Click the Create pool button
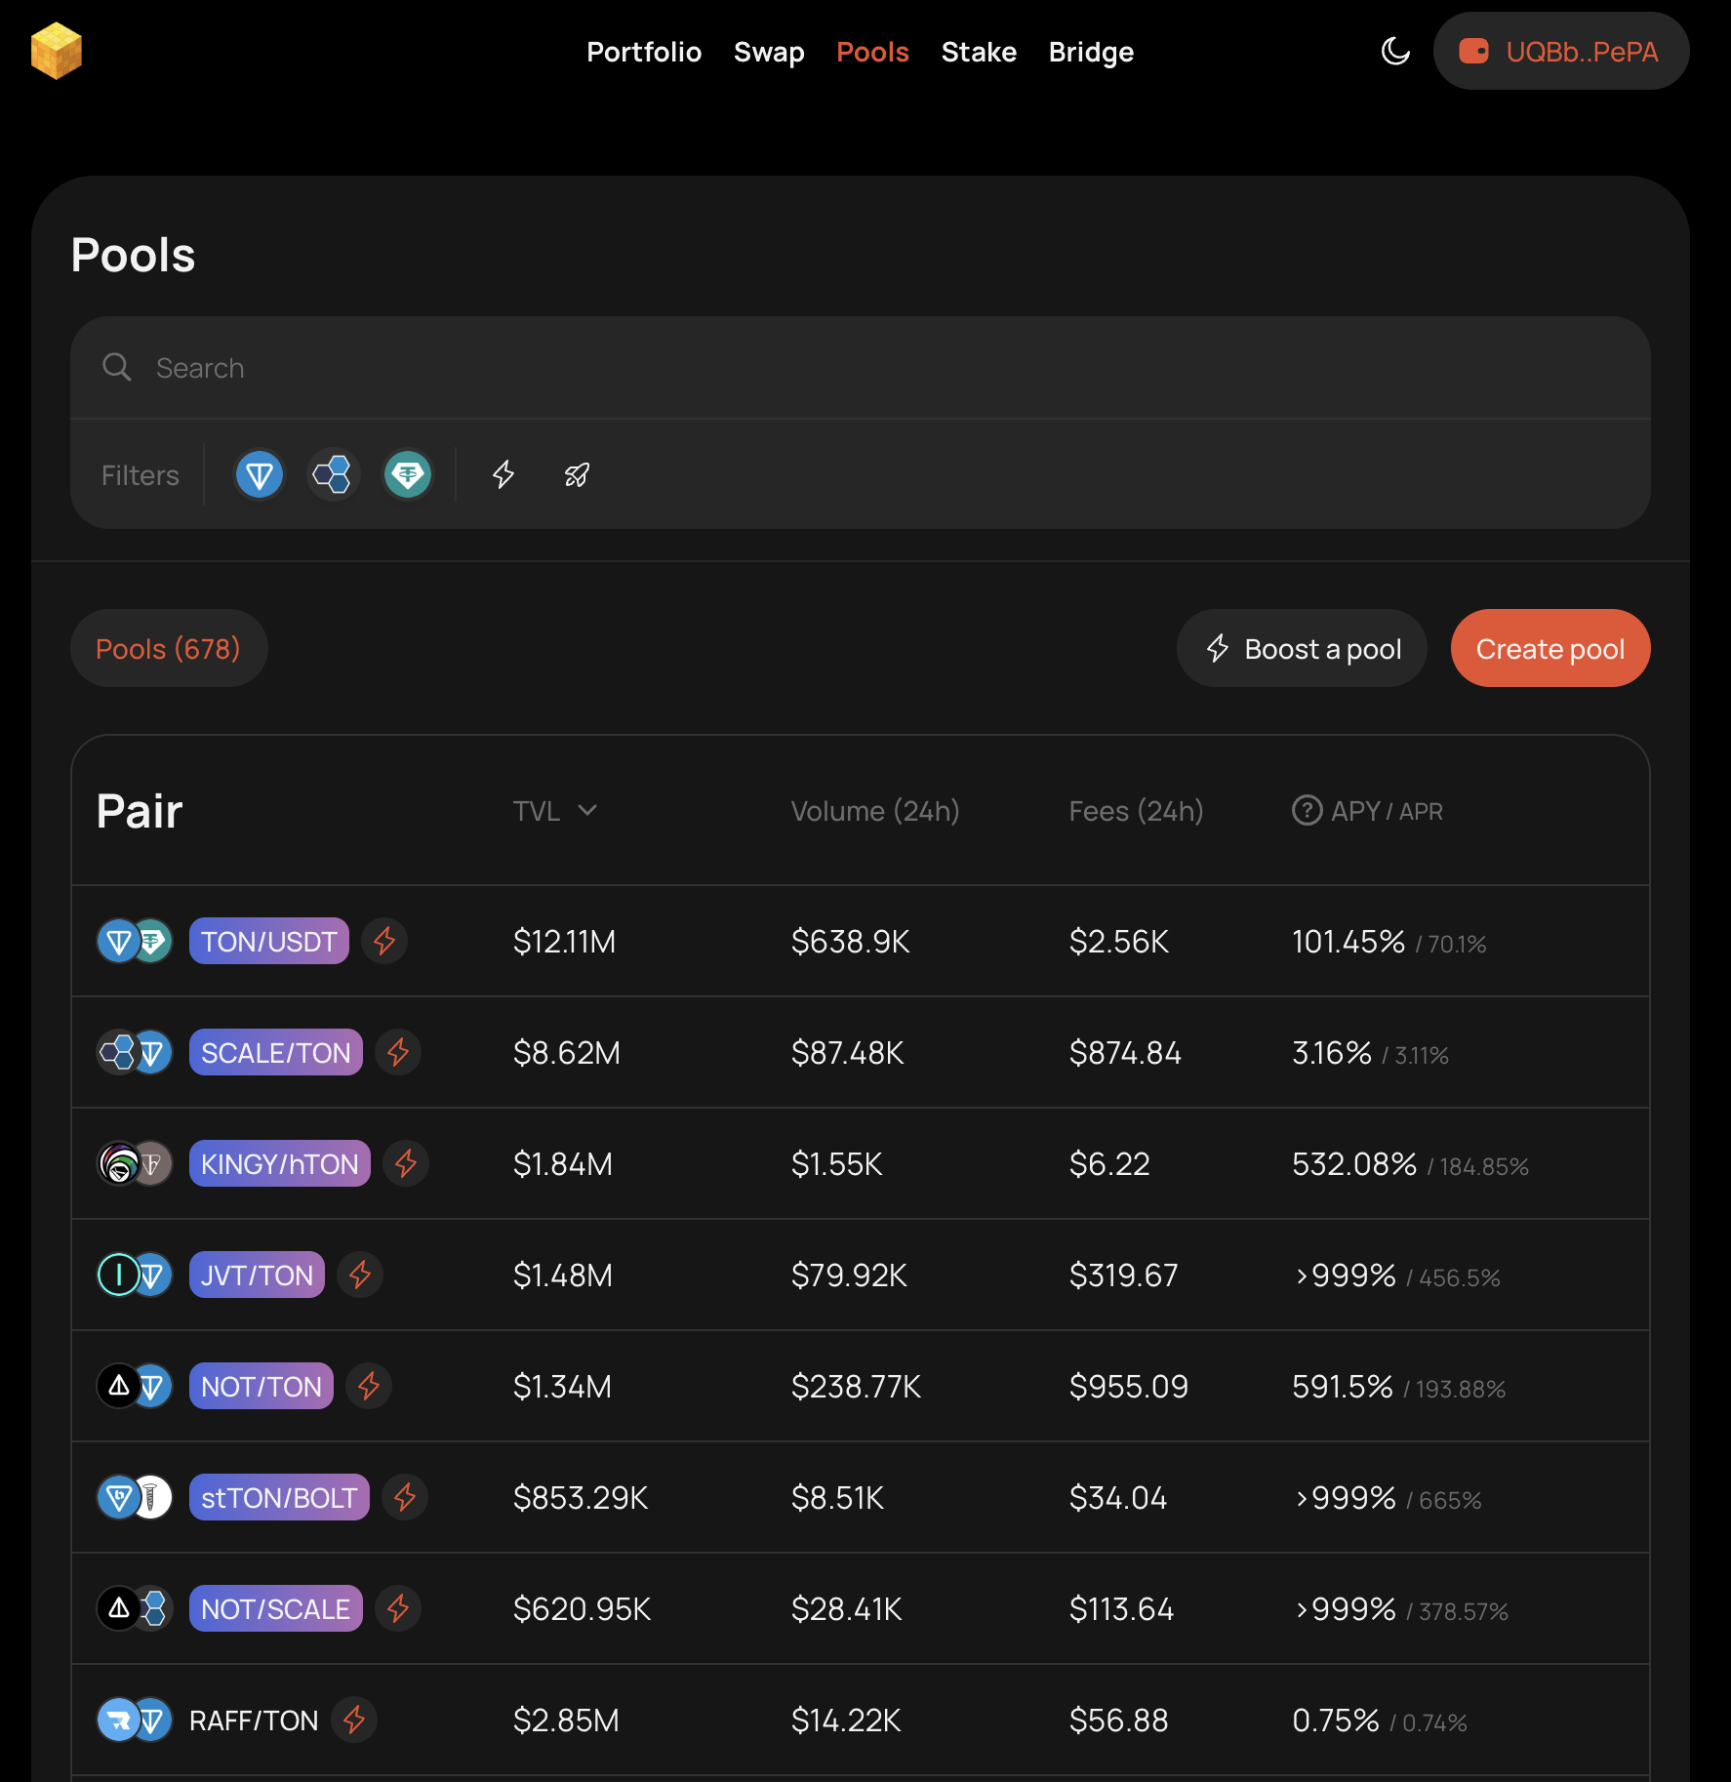 click(x=1550, y=649)
